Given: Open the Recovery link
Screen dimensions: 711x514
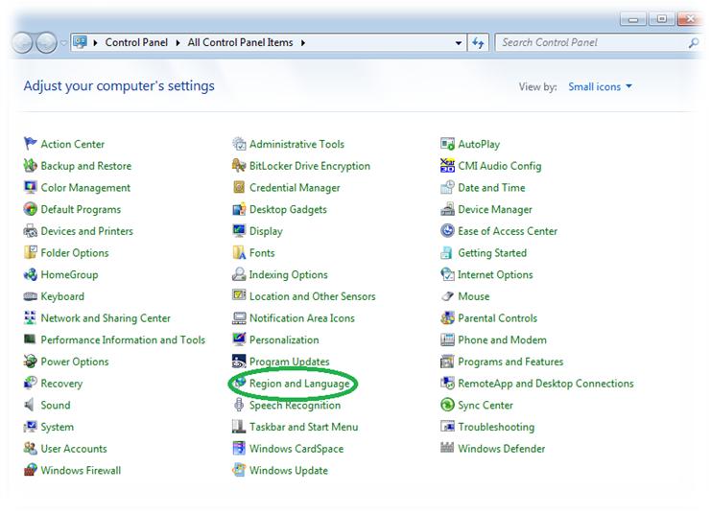Looking at the screenshot, I should point(61,384).
